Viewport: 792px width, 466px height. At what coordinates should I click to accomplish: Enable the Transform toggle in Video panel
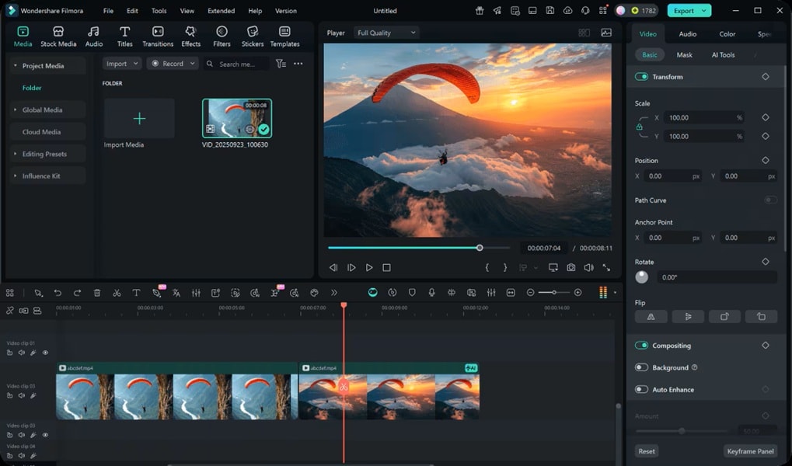coord(640,76)
